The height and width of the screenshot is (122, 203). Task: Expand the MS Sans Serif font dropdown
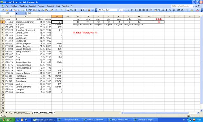(118, 10)
